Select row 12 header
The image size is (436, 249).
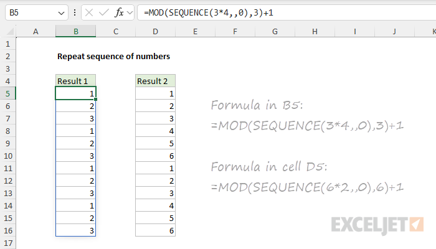tap(7, 181)
